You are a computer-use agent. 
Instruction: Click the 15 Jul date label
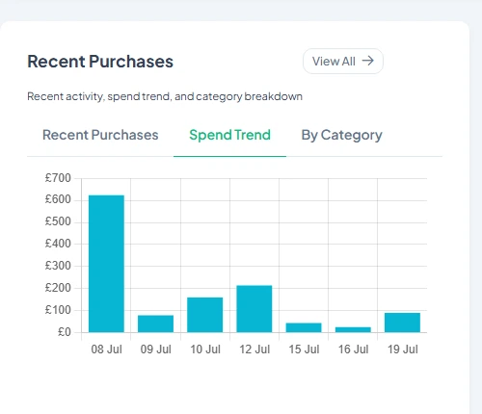pyautogui.click(x=304, y=349)
